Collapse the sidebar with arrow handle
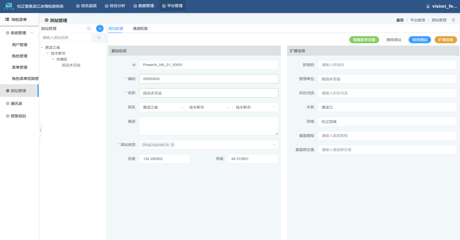The width and height of the screenshot is (460, 240). point(40,130)
